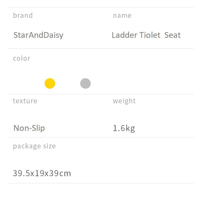The image size is (198, 198).
Task: Click the word 'package' in the label
Action: pos(27,146)
